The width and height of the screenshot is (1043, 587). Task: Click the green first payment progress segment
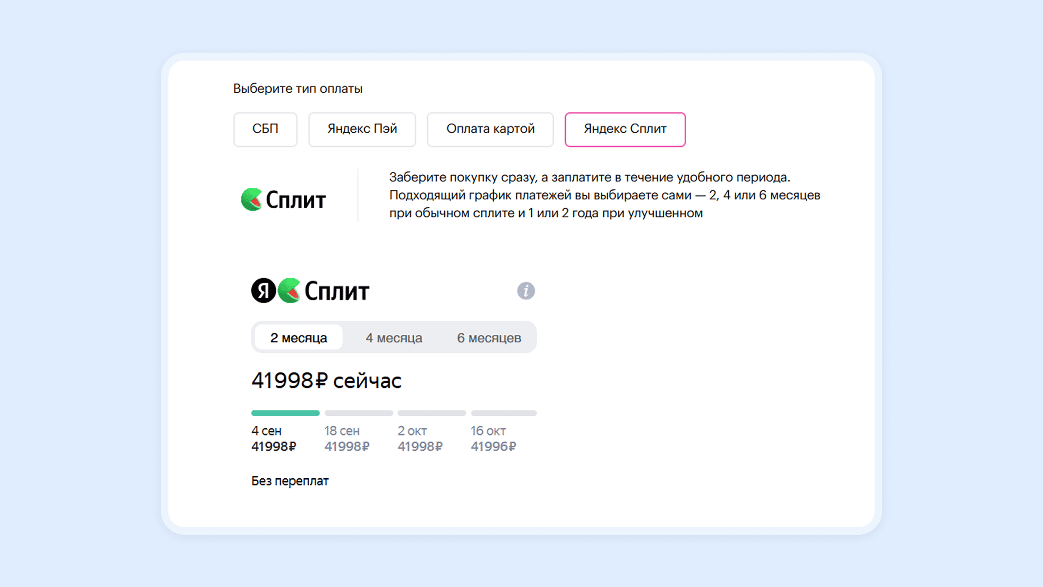(x=285, y=413)
